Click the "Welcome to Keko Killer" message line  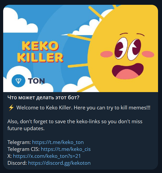pyautogui.click(x=83, y=108)
